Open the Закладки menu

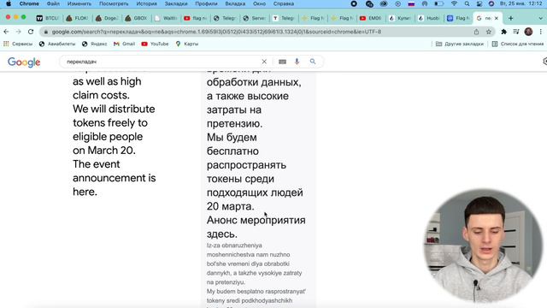pos(176,3)
